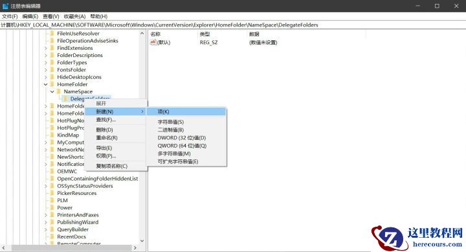Screen dimensions: 466x252
Task: Expand the FolderTypes tree node
Action: [x=45, y=62]
